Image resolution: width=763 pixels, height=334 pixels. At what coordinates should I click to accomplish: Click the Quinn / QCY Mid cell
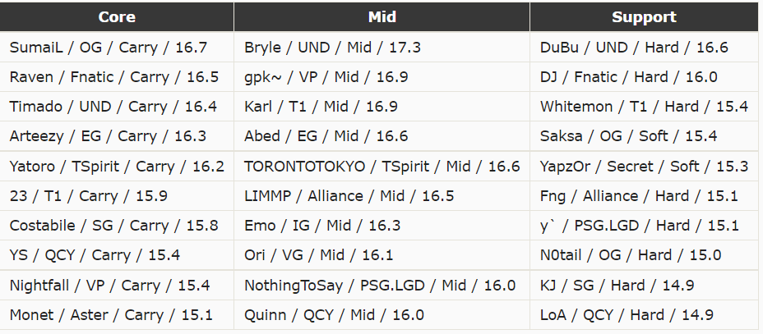[334, 315]
